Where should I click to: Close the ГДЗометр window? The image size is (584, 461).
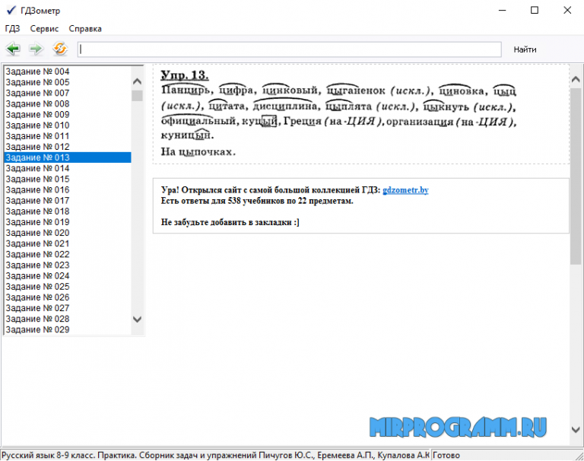point(567,10)
